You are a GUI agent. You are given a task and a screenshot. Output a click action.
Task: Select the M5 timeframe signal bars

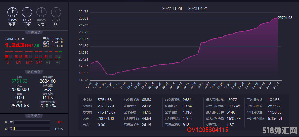pyautogui.click(x=18, y=56)
